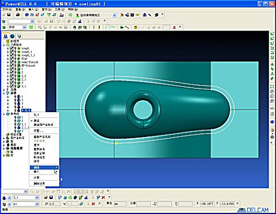Open the strategy dropdown in top toolbar
Viewport: 276px width, 214px height.
114,15
